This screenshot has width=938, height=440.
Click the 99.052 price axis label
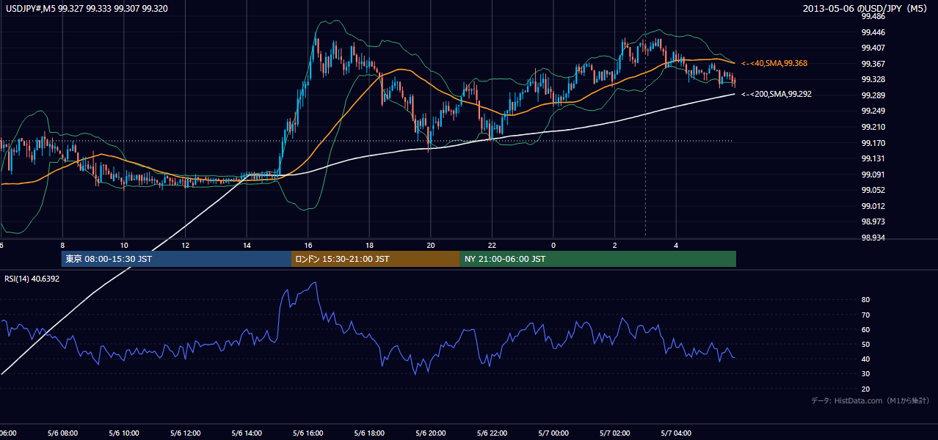click(x=873, y=190)
